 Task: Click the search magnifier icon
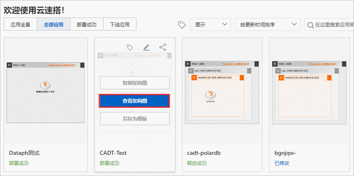click(x=310, y=25)
